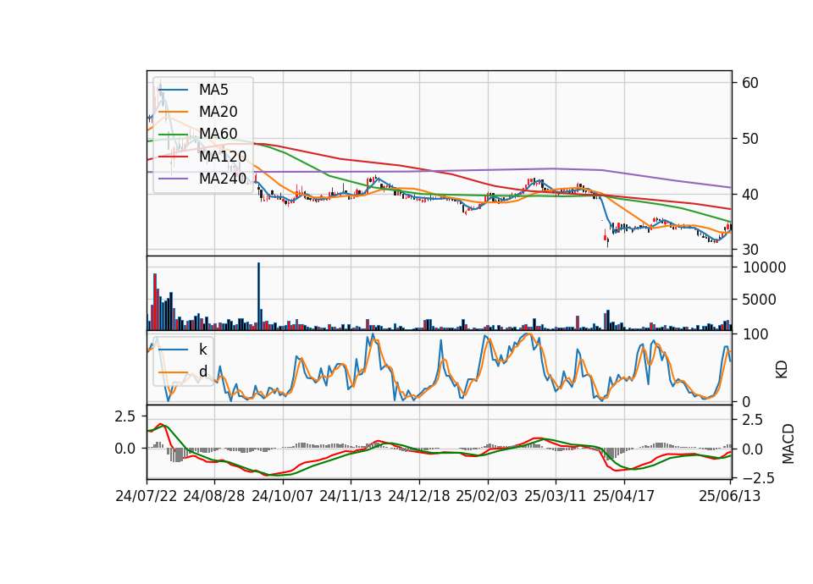Click the 25/03/11 date label
Screen dimensions: 813x584
click(556, 496)
